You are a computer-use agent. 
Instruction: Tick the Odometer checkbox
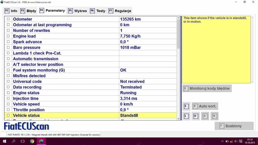(x=8, y=19)
